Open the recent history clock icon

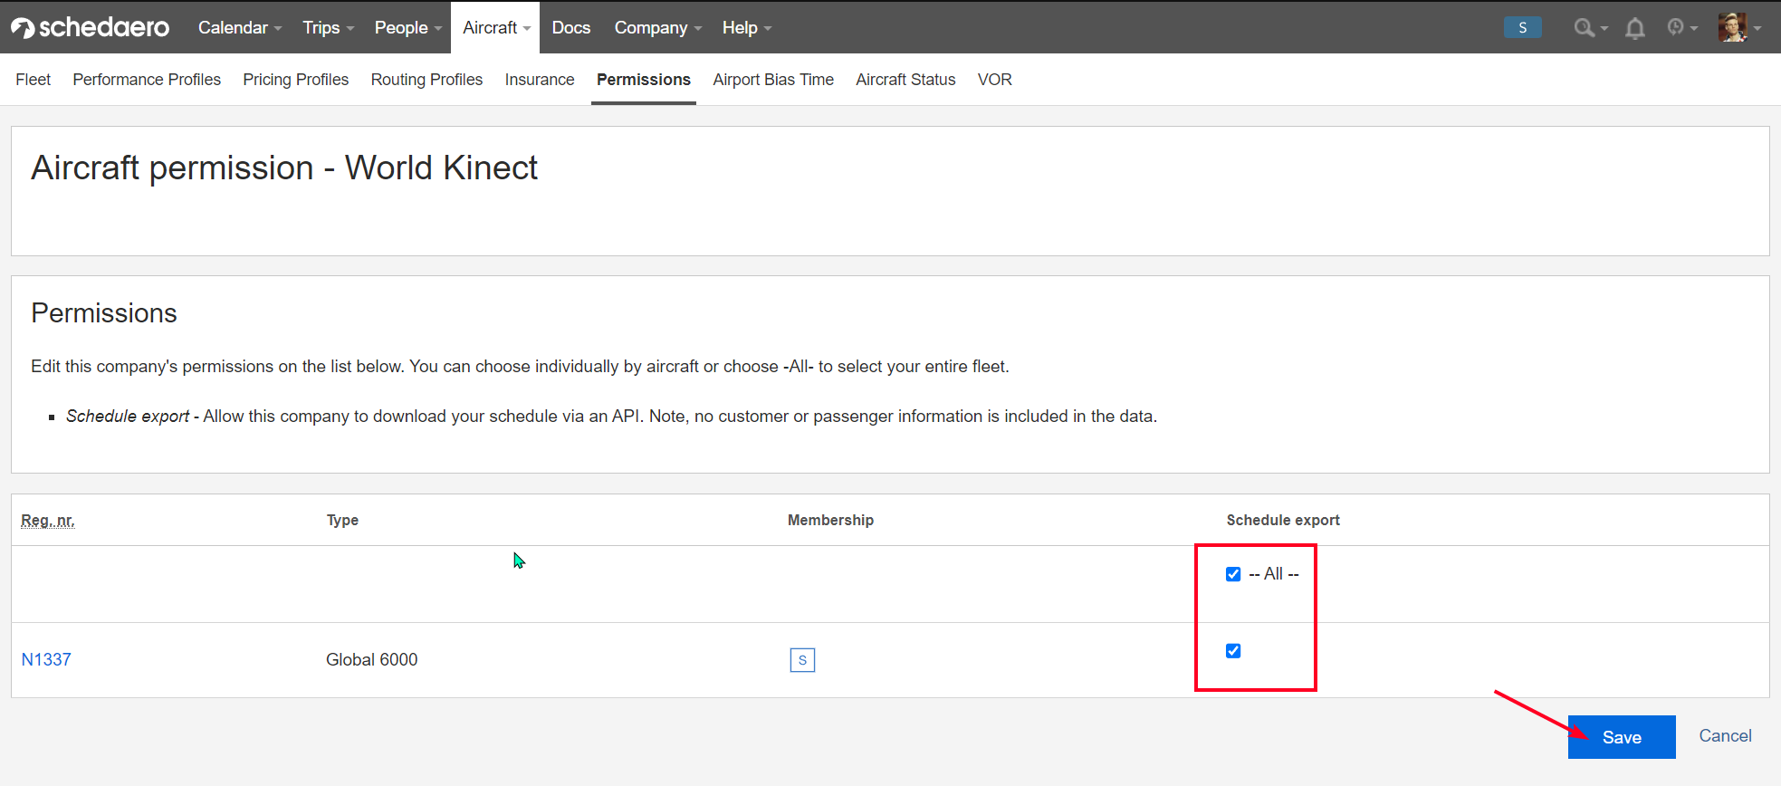[1681, 28]
